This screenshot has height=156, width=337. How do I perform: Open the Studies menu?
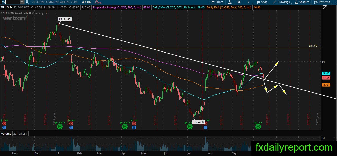[x=302, y=2]
